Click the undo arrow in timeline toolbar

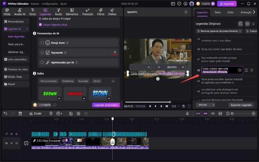coord(6,114)
